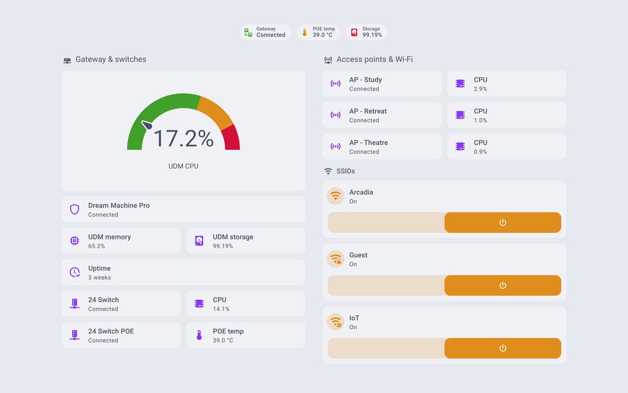
Task: Click the UDM CPU gauge label
Action: (183, 166)
